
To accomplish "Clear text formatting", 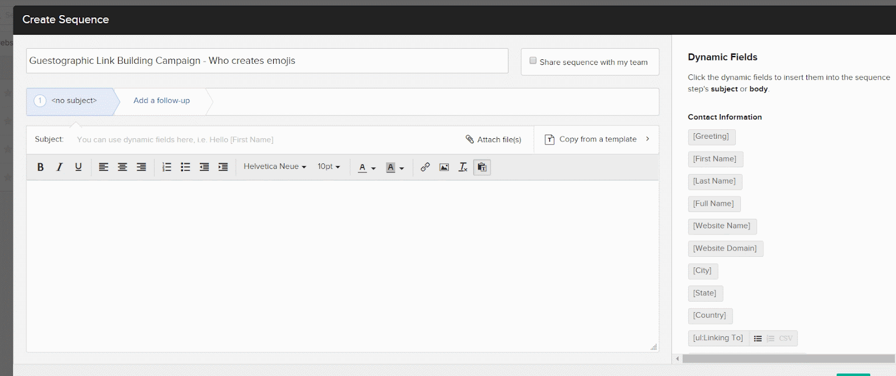I will click(x=463, y=167).
